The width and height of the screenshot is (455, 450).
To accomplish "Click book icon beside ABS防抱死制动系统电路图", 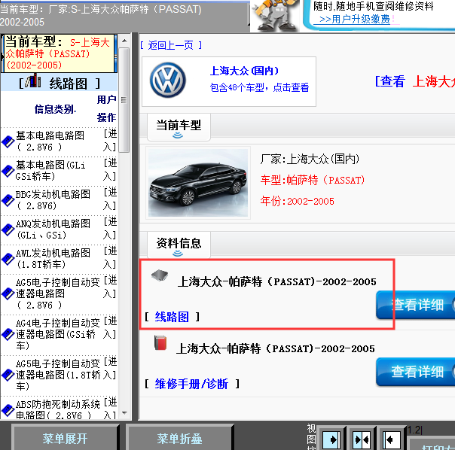I will coord(8,410).
